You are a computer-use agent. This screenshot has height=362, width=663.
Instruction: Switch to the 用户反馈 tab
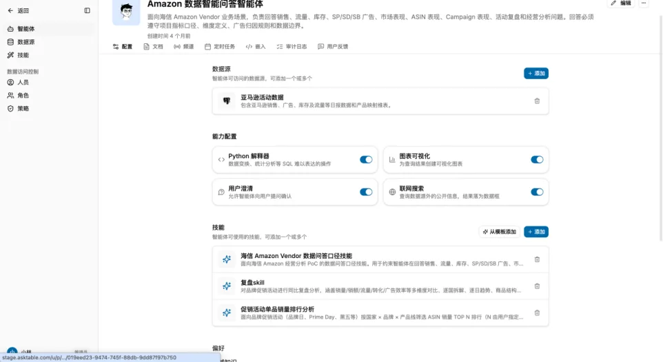pos(333,47)
